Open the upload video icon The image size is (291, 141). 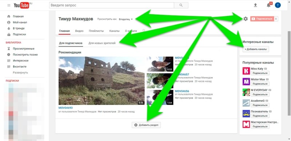click(x=255, y=5)
